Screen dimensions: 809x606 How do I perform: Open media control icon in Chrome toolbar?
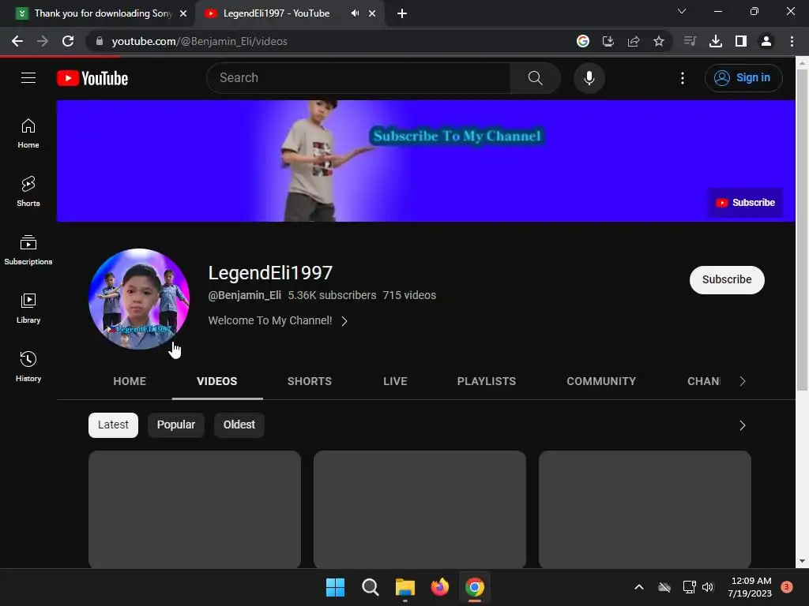(690, 41)
